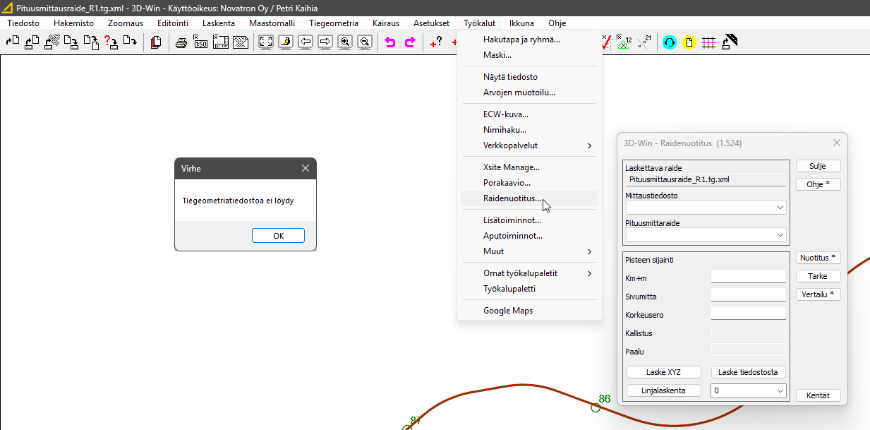Click the magenta redo arrow icon
This screenshot has height=430, width=870.
click(409, 42)
